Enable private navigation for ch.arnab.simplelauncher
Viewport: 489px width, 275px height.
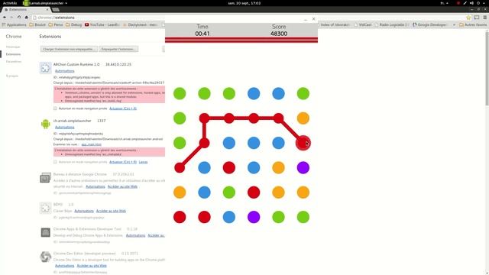55,162
